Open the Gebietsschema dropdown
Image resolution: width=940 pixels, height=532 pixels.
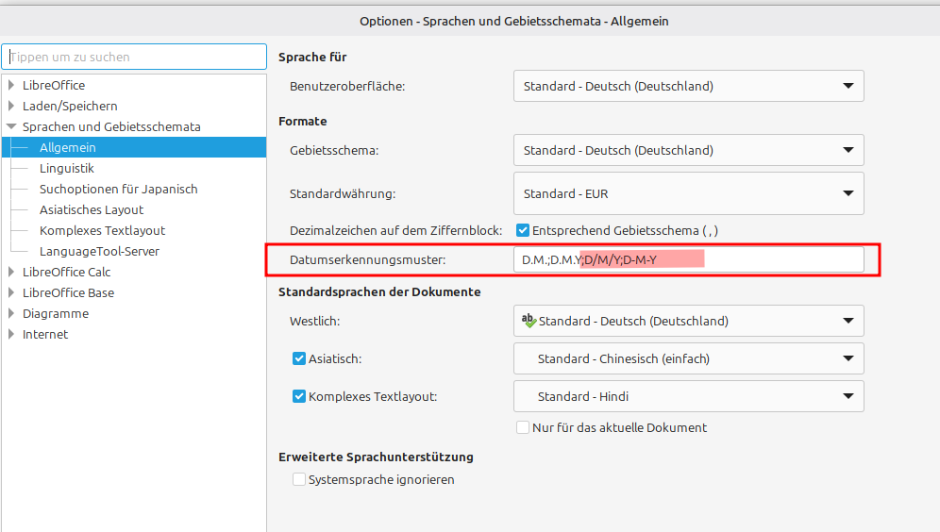pos(689,150)
